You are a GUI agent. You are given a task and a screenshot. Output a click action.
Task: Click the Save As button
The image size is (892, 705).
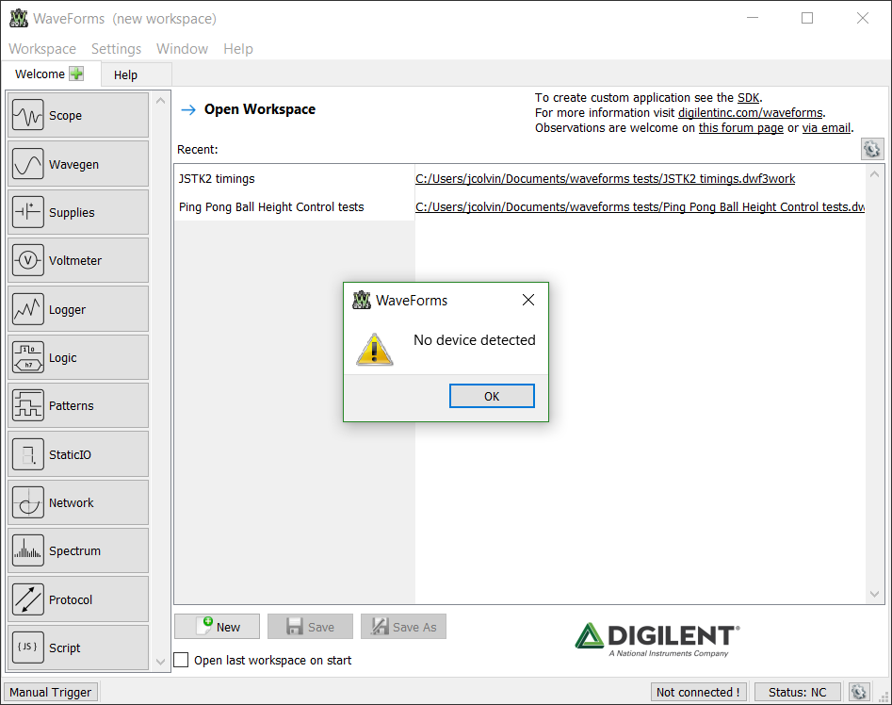click(x=403, y=627)
